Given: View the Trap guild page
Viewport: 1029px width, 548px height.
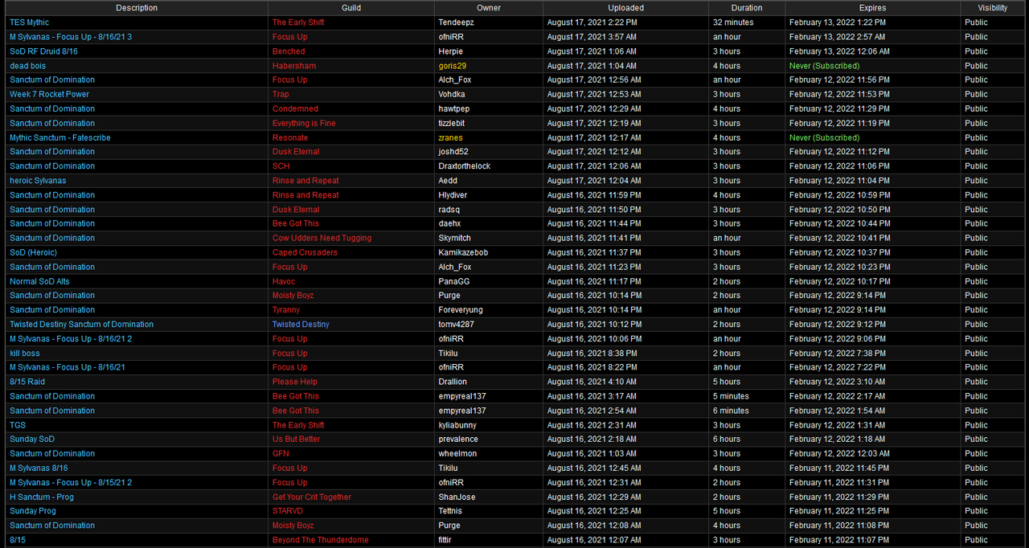Looking at the screenshot, I should point(281,94).
